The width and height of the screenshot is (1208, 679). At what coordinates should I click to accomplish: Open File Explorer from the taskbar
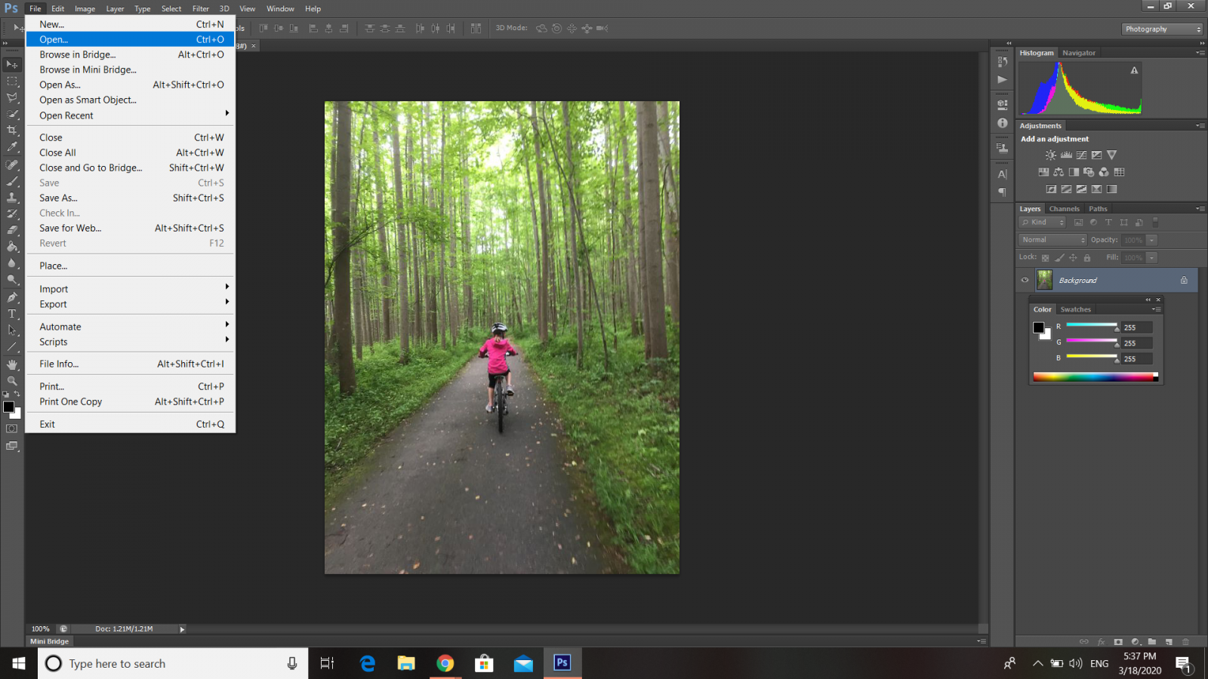point(406,663)
